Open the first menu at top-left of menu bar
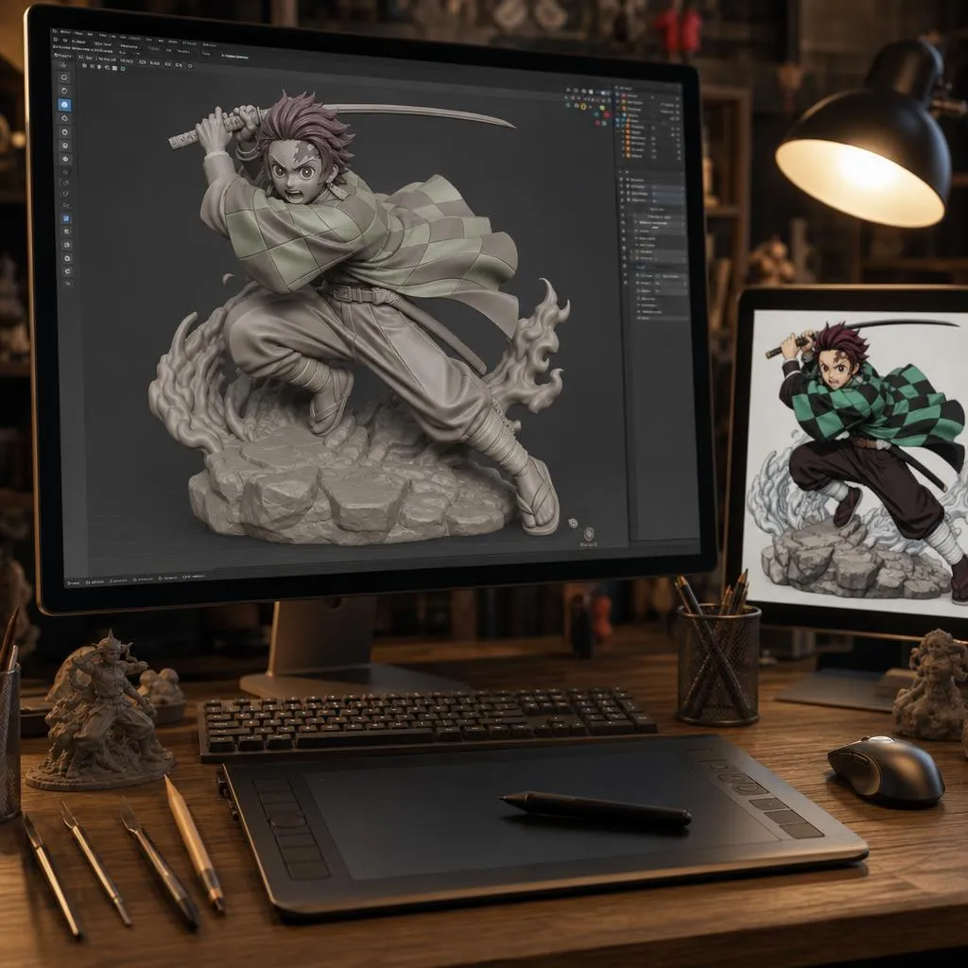 pyautogui.click(x=54, y=31)
